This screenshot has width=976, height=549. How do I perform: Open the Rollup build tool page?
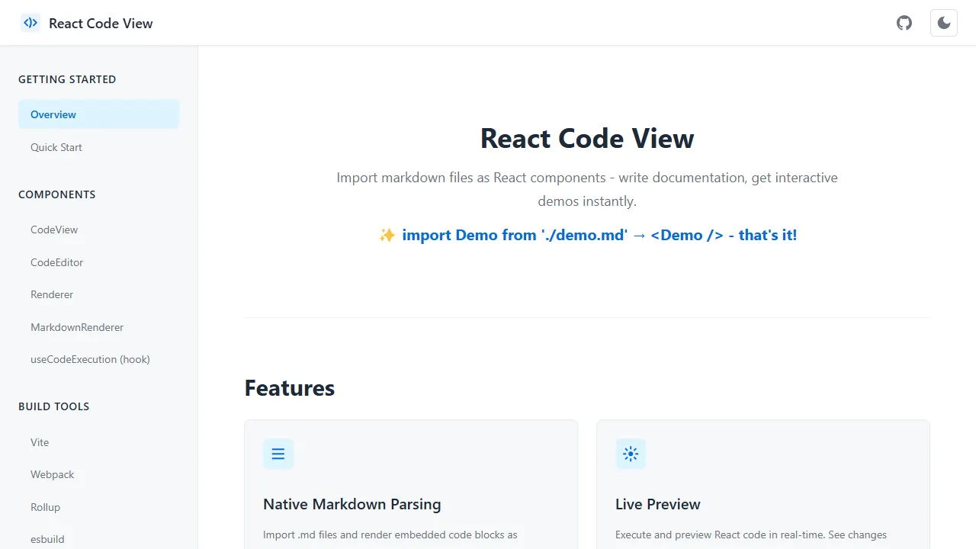click(x=99, y=507)
